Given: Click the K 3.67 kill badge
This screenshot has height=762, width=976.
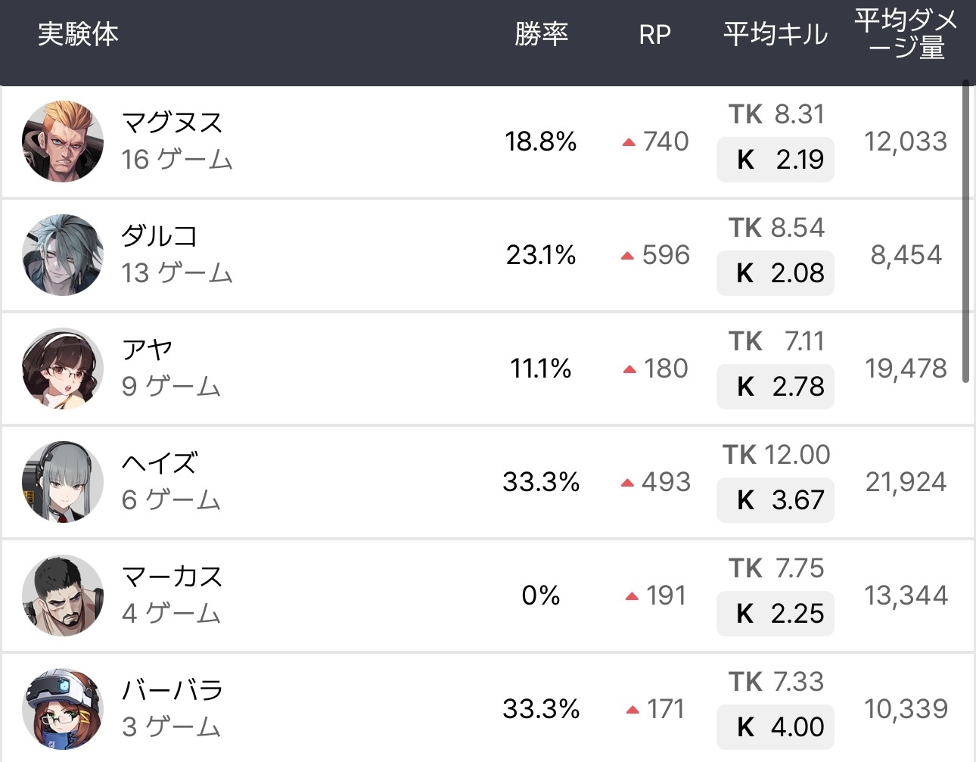Looking at the screenshot, I should pyautogui.click(x=776, y=500).
